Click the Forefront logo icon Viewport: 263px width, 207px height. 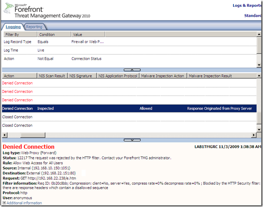click(x=9, y=8)
